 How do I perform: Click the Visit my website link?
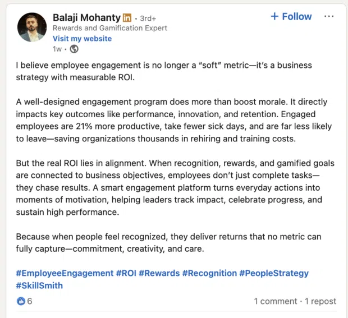coord(82,39)
